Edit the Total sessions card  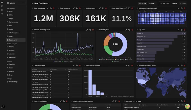point(74,8)
